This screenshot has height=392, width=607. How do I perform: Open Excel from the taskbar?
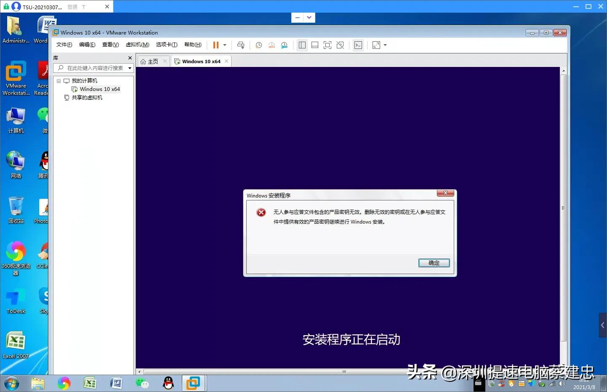[90, 383]
